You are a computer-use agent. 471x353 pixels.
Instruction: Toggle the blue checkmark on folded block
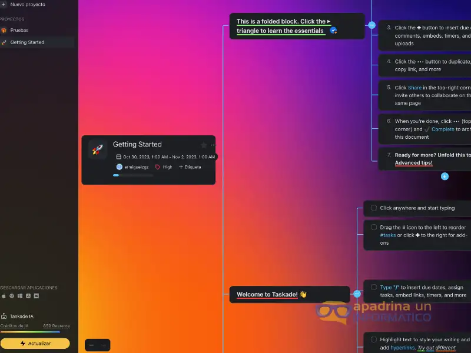333,31
